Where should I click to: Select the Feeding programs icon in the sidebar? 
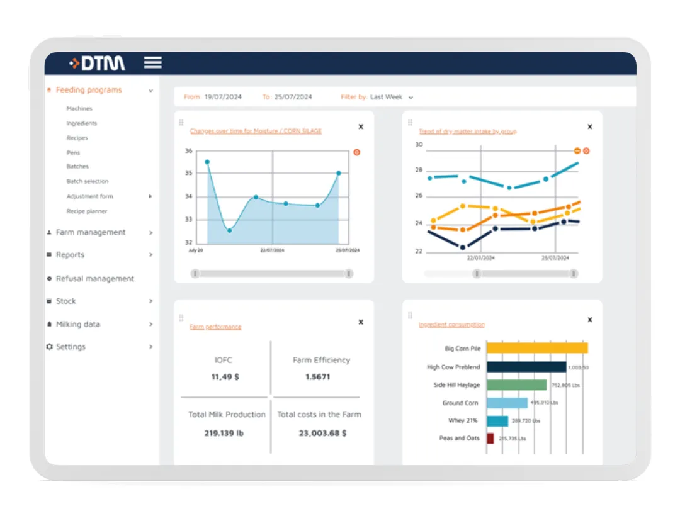tap(50, 90)
